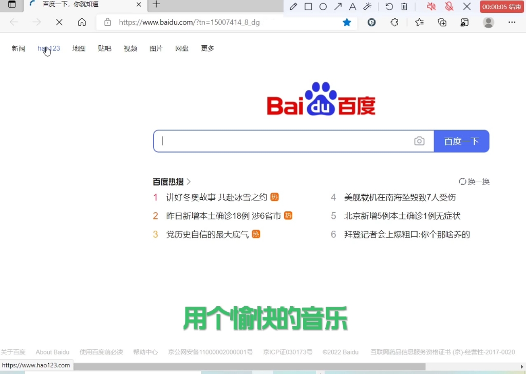This screenshot has height=374, width=526.
Task: Switch to the 图片 navigation item
Action: tap(156, 48)
